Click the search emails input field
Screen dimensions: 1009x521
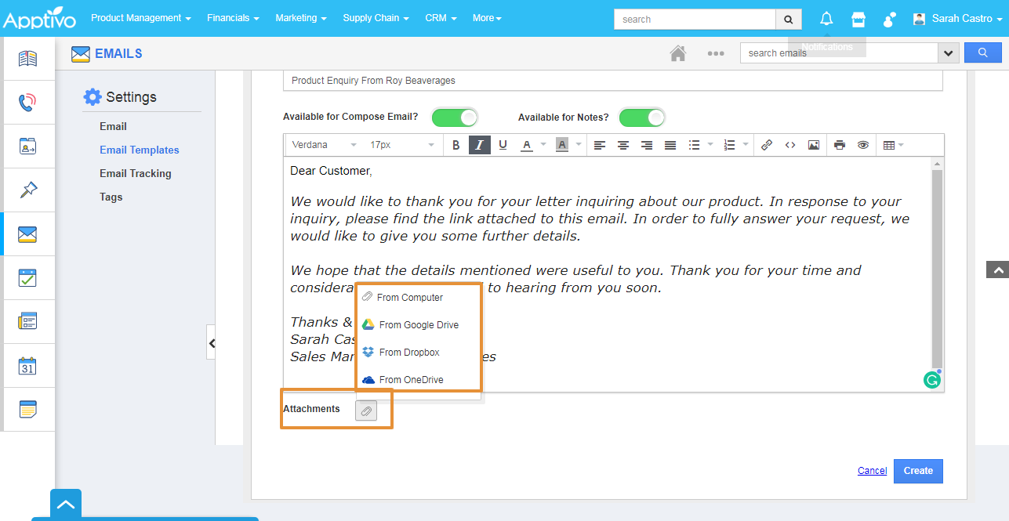(x=838, y=53)
